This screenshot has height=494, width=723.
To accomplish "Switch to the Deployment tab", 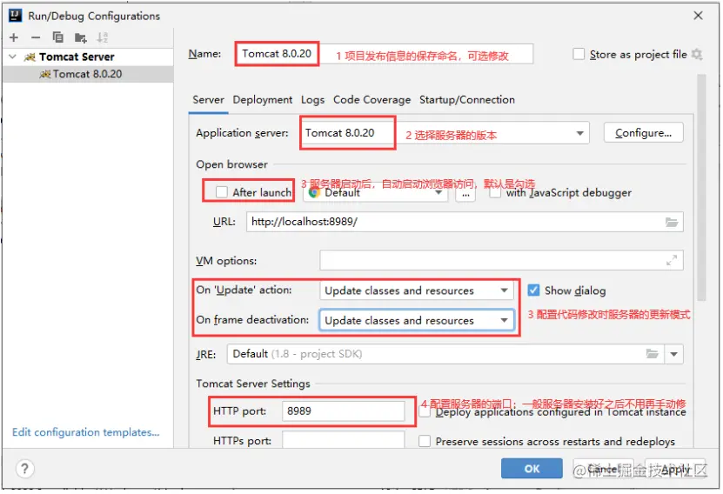I will pyautogui.click(x=263, y=100).
